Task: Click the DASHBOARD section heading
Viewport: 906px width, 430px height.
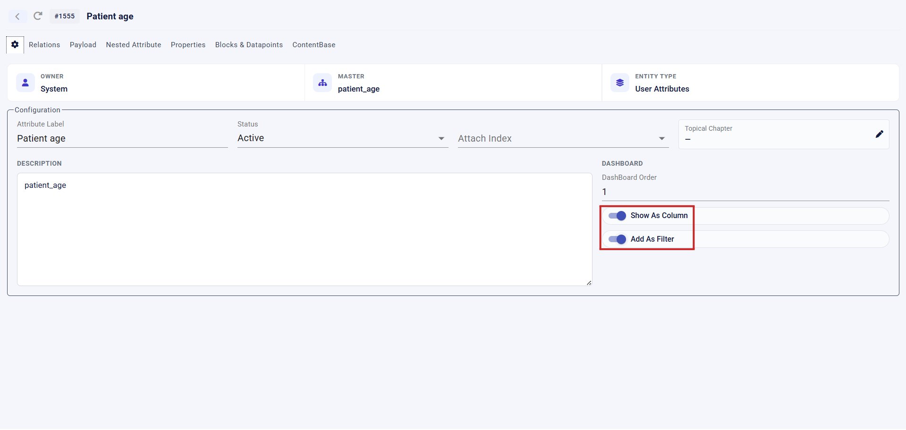Action: coord(622,164)
